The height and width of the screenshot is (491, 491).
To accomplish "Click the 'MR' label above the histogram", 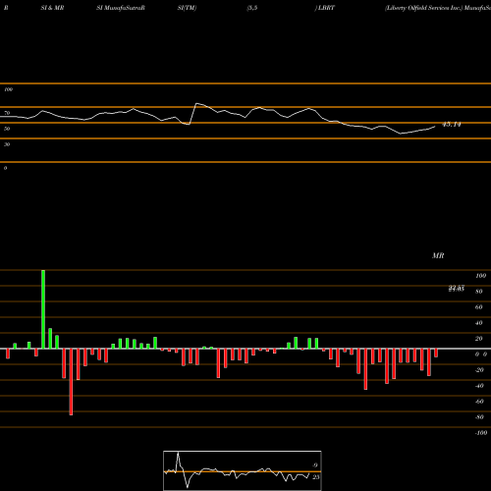I will pos(438,255).
